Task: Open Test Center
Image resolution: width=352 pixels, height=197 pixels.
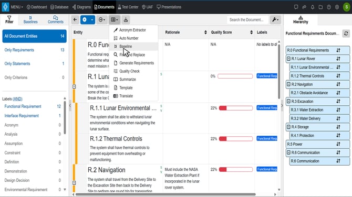Action: 128,7
